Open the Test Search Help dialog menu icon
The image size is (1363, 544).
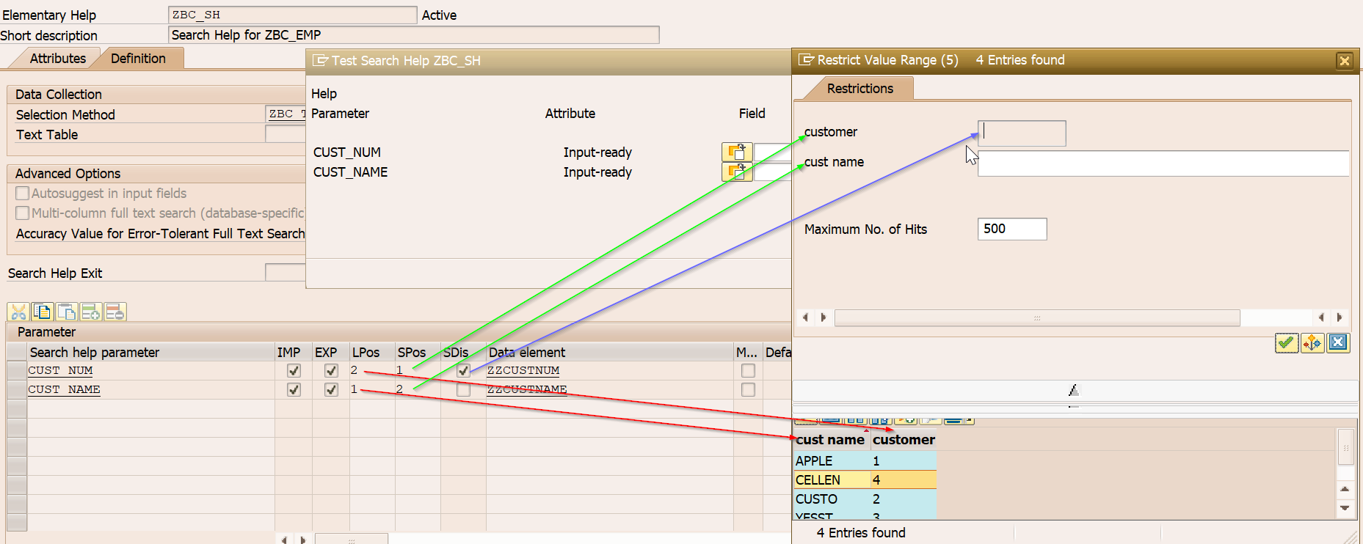[320, 60]
